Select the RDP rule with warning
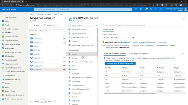This screenshot has height=105, width=188. pos(144,76)
